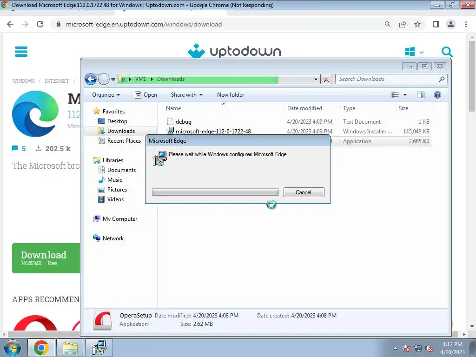Switch to File Explorer in taskbar
Viewport: 476px width, 357px height.
click(70, 348)
